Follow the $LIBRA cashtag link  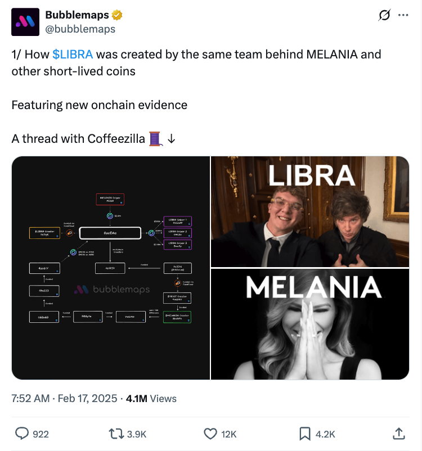click(x=73, y=55)
